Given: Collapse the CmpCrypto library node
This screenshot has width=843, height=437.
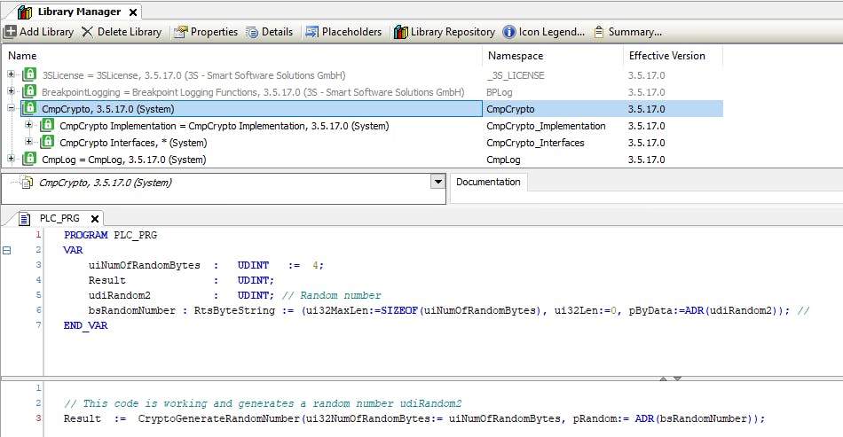Looking at the screenshot, I should click(12, 108).
